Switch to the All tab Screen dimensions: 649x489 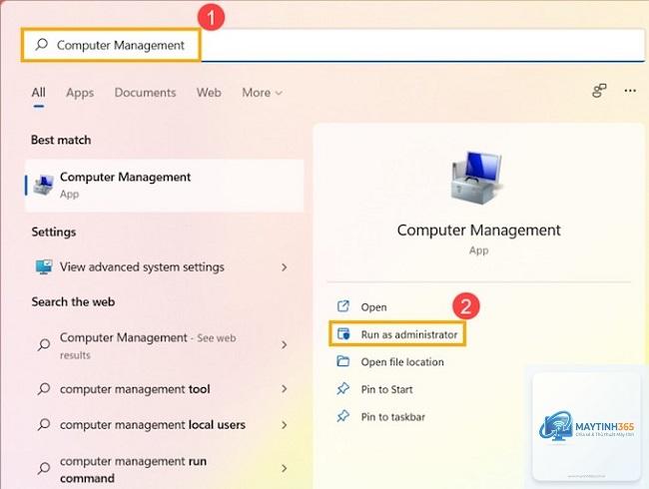pyautogui.click(x=39, y=92)
